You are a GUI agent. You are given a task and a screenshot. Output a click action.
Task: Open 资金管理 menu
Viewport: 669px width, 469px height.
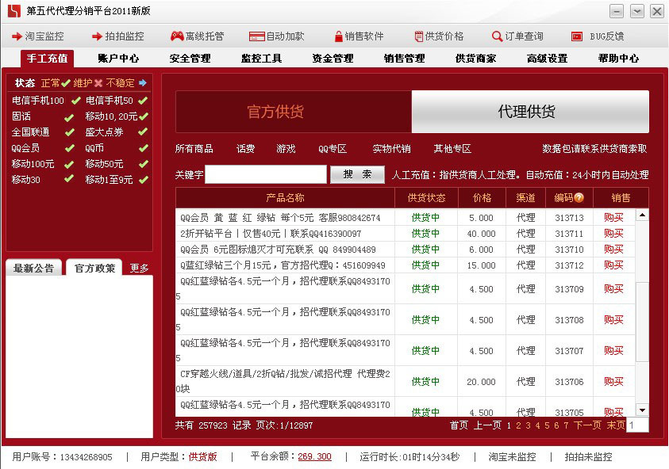(x=333, y=59)
